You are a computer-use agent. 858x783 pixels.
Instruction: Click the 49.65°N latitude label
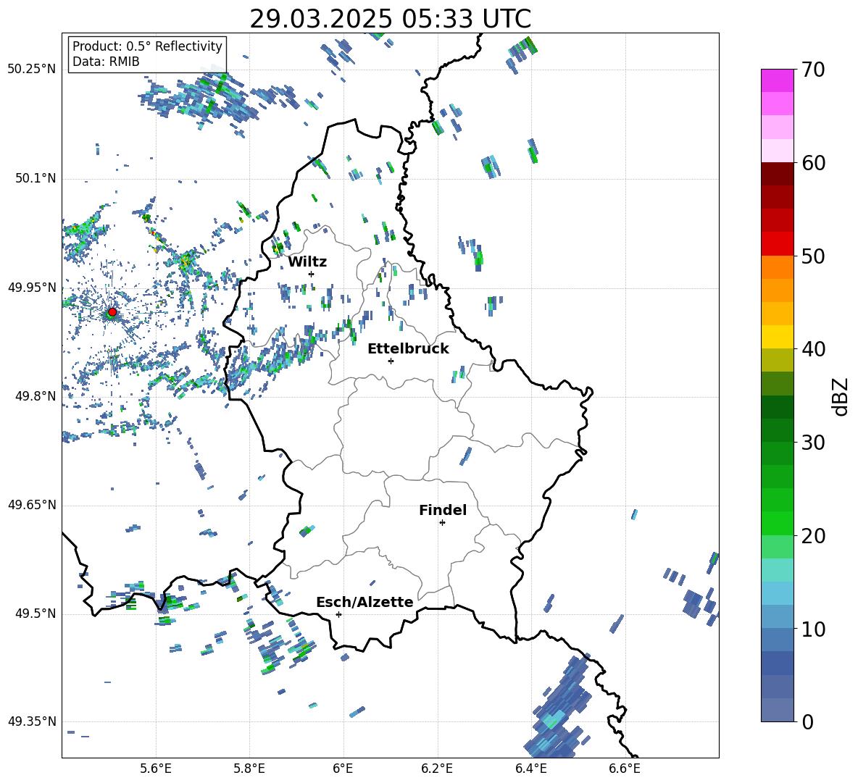click(x=32, y=505)
